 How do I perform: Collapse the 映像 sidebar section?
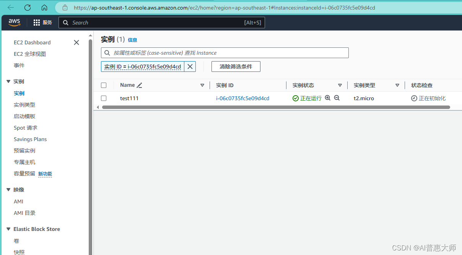8,190
